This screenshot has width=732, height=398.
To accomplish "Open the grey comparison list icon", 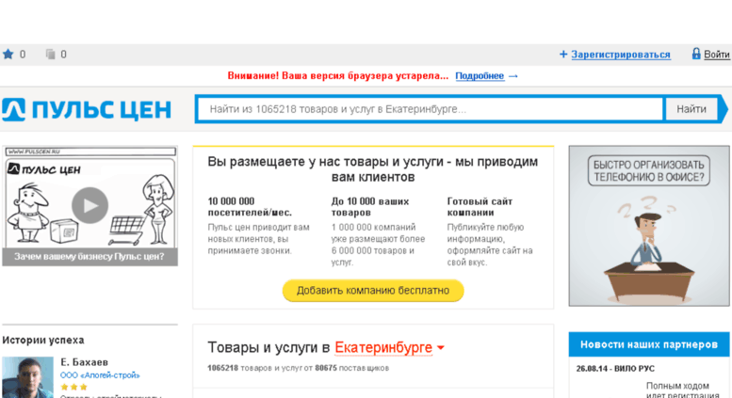I will click(x=50, y=54).
